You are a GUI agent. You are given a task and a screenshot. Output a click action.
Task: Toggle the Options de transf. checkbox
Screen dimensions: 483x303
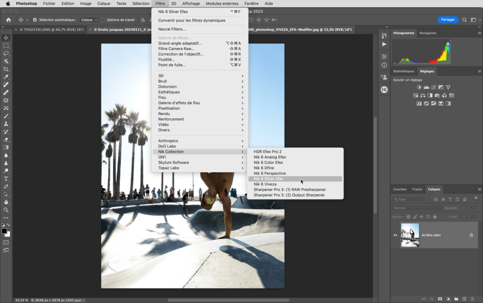102,20
